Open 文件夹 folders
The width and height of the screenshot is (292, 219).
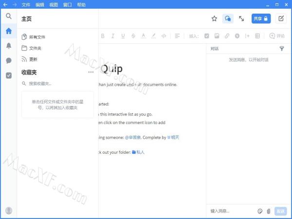(32, 48)
